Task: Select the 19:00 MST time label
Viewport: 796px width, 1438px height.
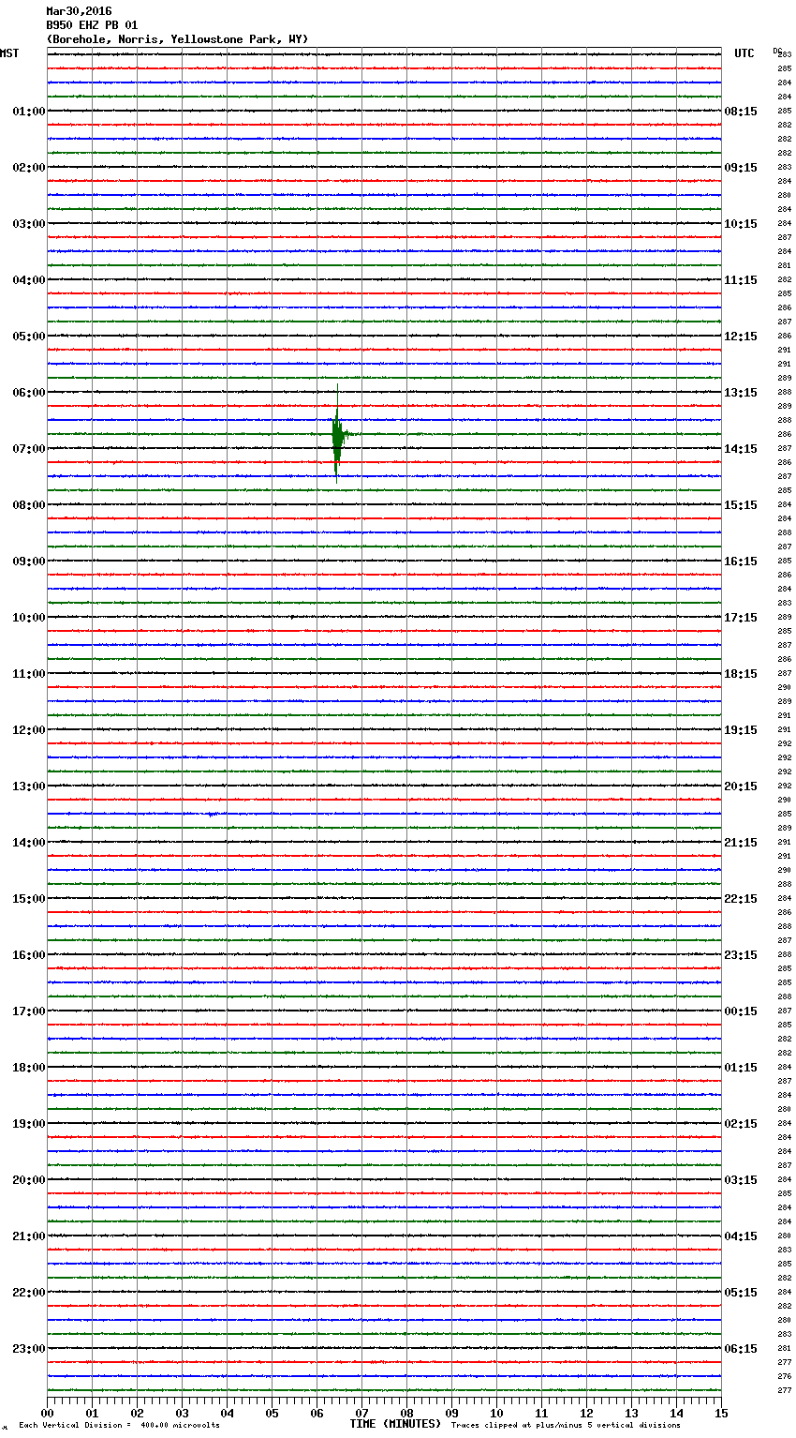Action: coord(28,1124)
